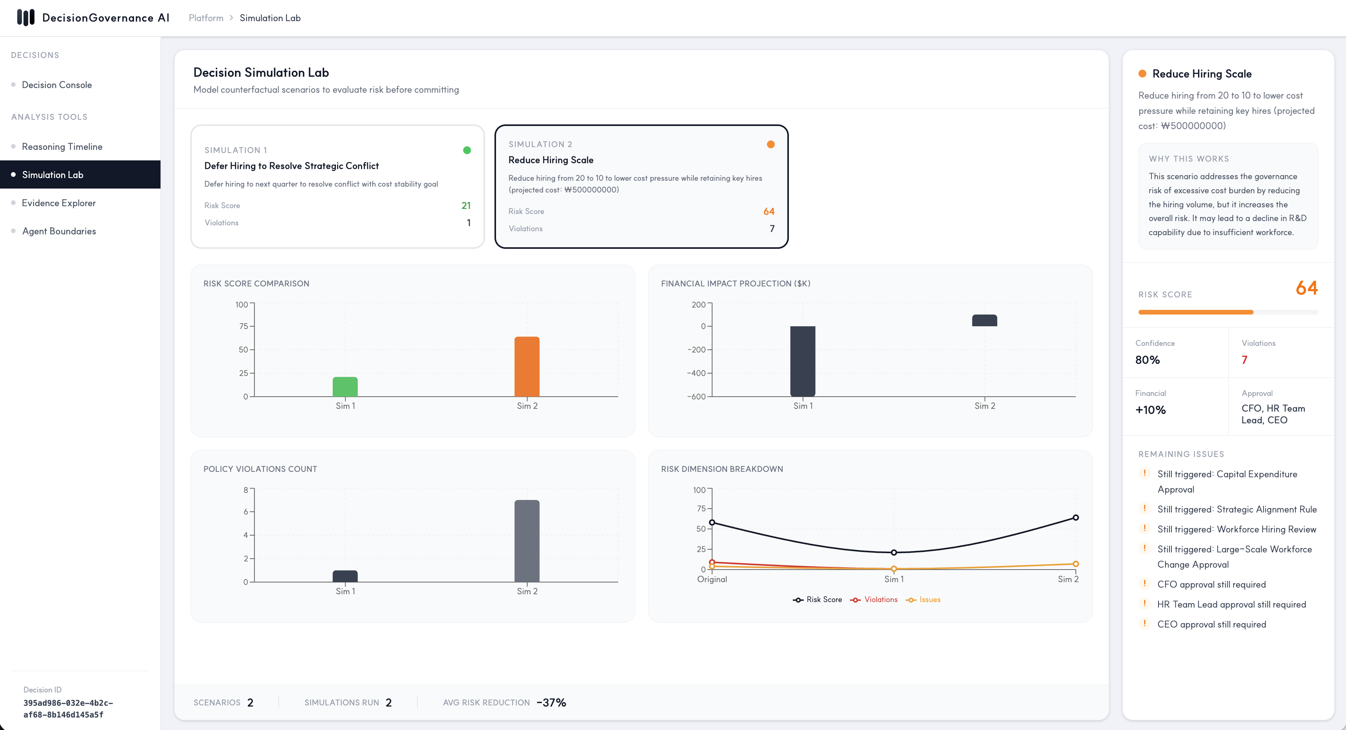Toggle the Violations legend entry
1346x730 pixels.
click(873, 599)
